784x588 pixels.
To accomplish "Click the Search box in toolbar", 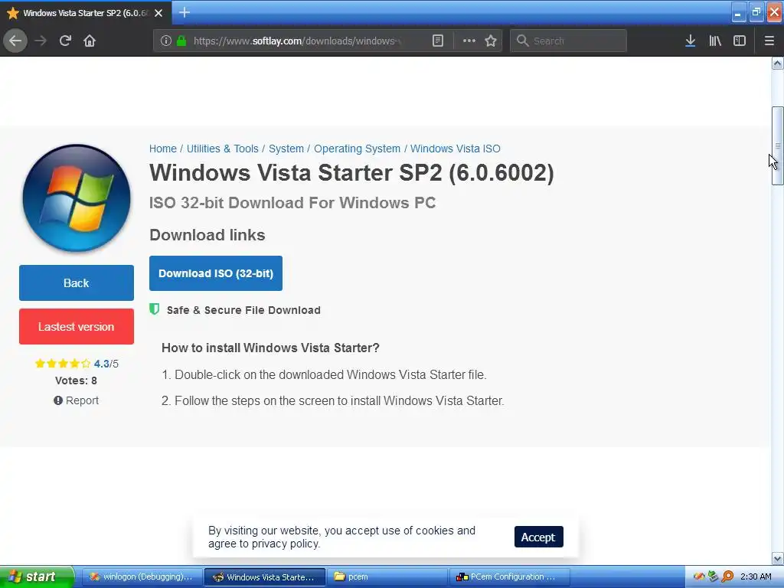I will tap(569, 41).
